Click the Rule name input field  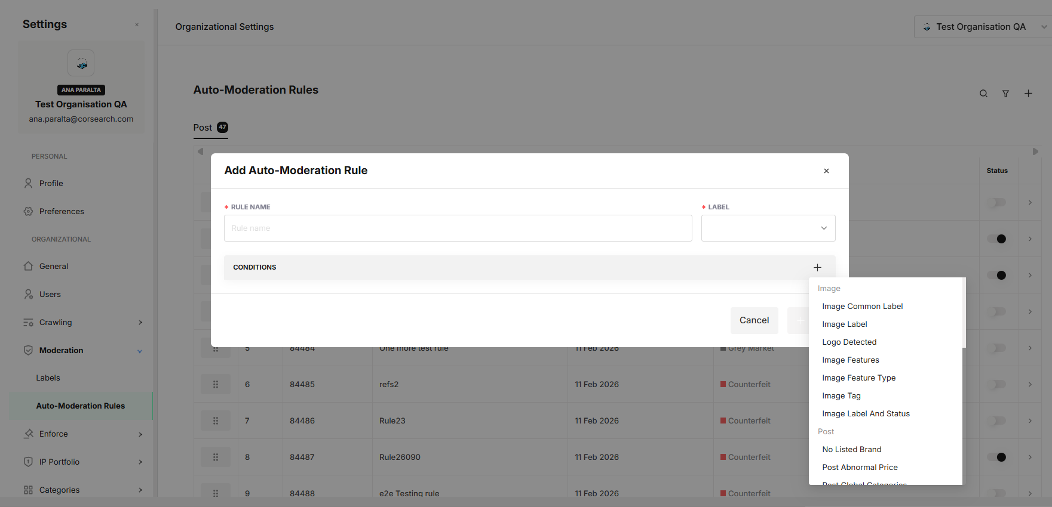(x=458, y=228)
